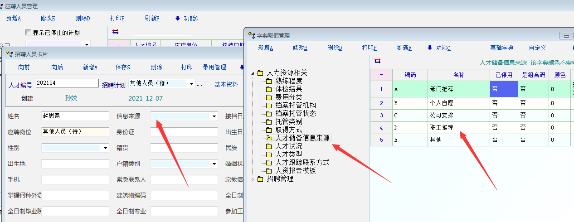Screen dimensions: 574x222
Task: Click the 人才类型 folder icon
Action: tap(269, 154)
